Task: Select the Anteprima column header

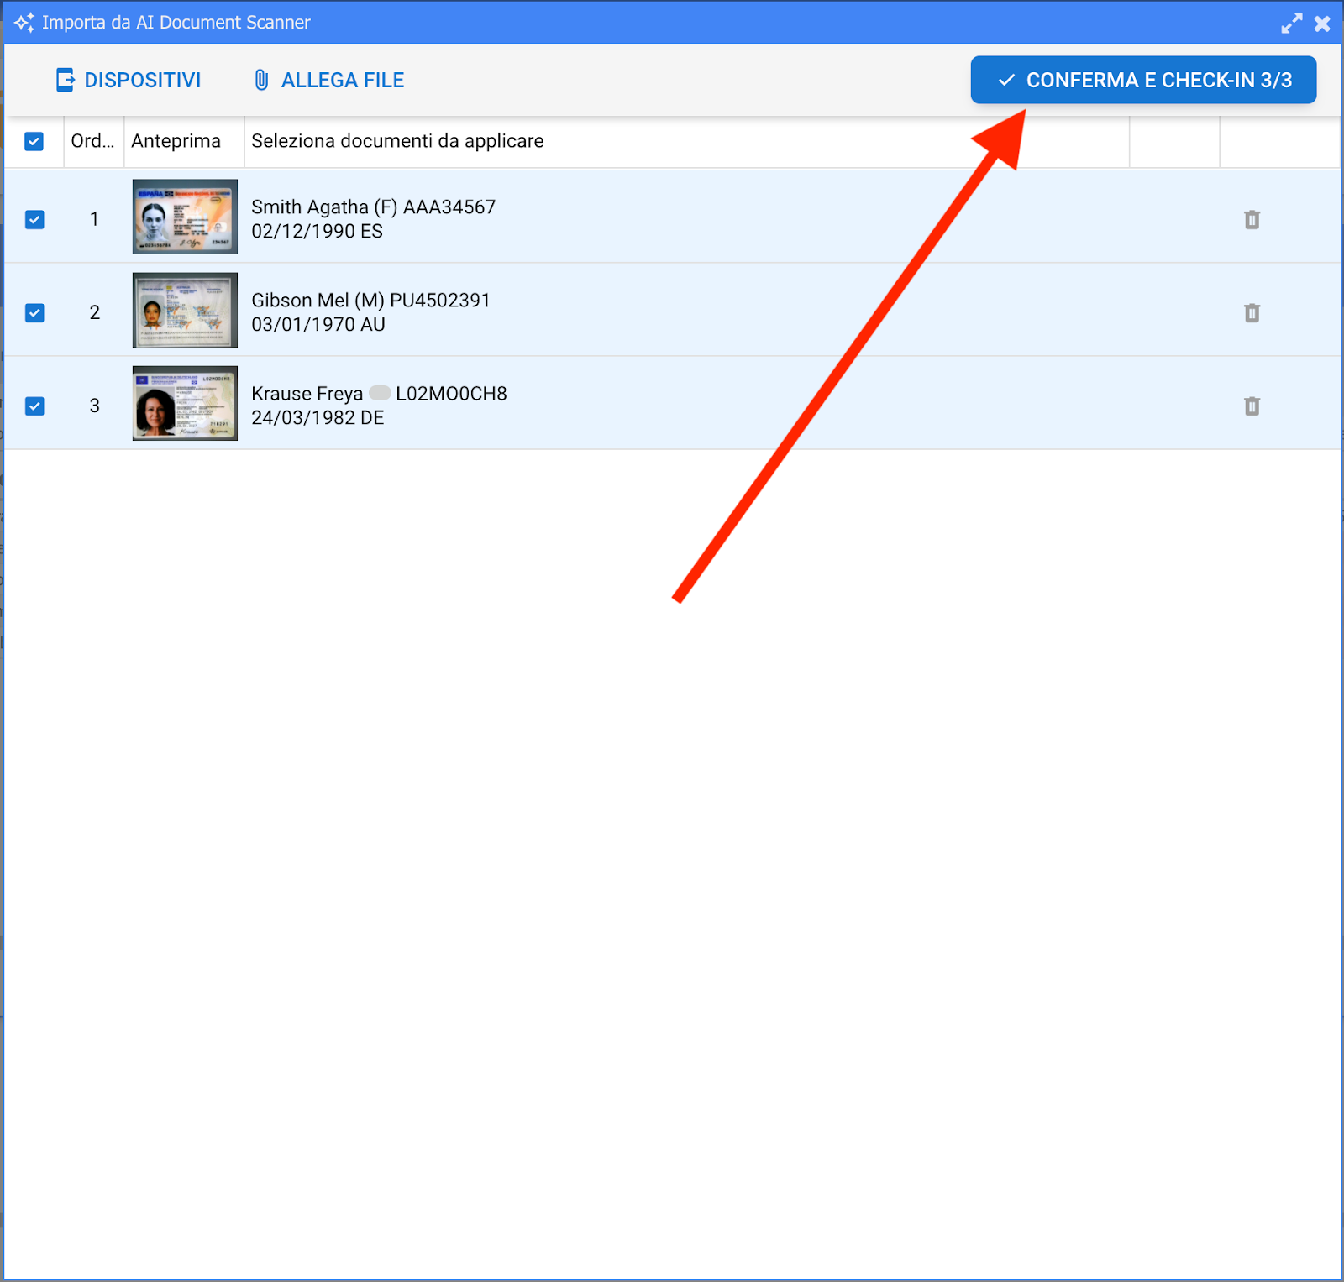Action: tap(176, 141)
